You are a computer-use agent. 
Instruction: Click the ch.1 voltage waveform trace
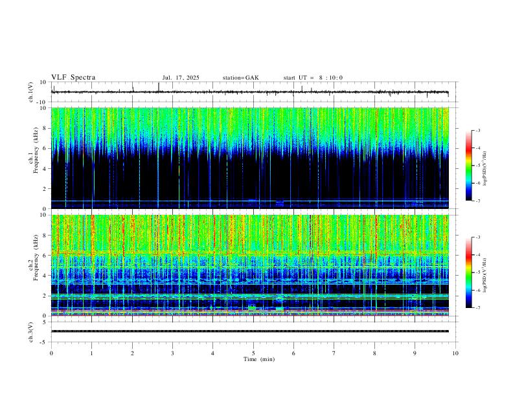[x=249, y=92]
